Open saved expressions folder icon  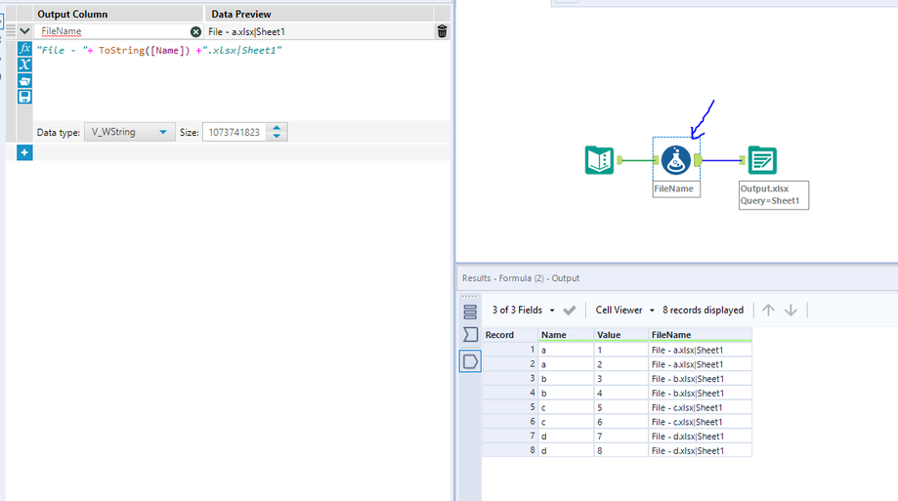tap(24, 81)
